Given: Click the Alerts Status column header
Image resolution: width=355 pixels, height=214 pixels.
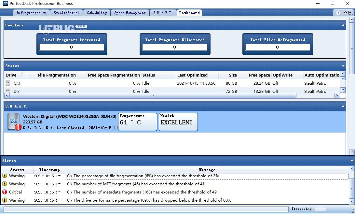Looking at the screenshot, I should click(17, 170).
